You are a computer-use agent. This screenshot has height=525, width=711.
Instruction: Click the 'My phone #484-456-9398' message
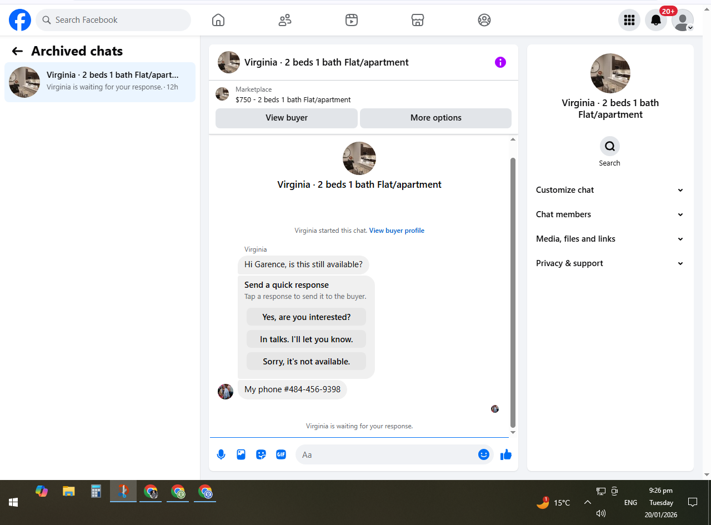pyautogui.click(x=292, y=389)
